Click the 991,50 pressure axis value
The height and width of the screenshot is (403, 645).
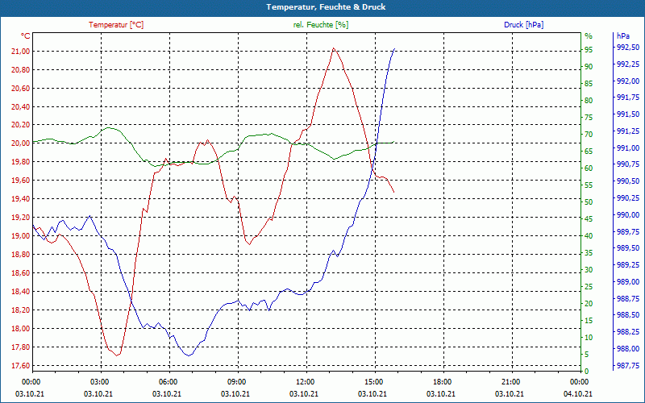click(x=628, y=114)
